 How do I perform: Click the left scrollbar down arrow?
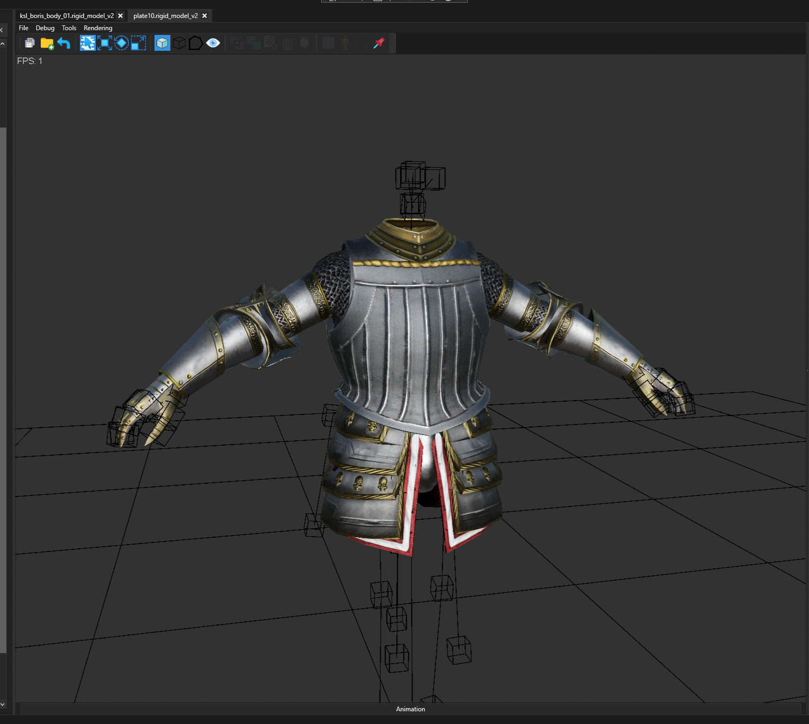3,704
